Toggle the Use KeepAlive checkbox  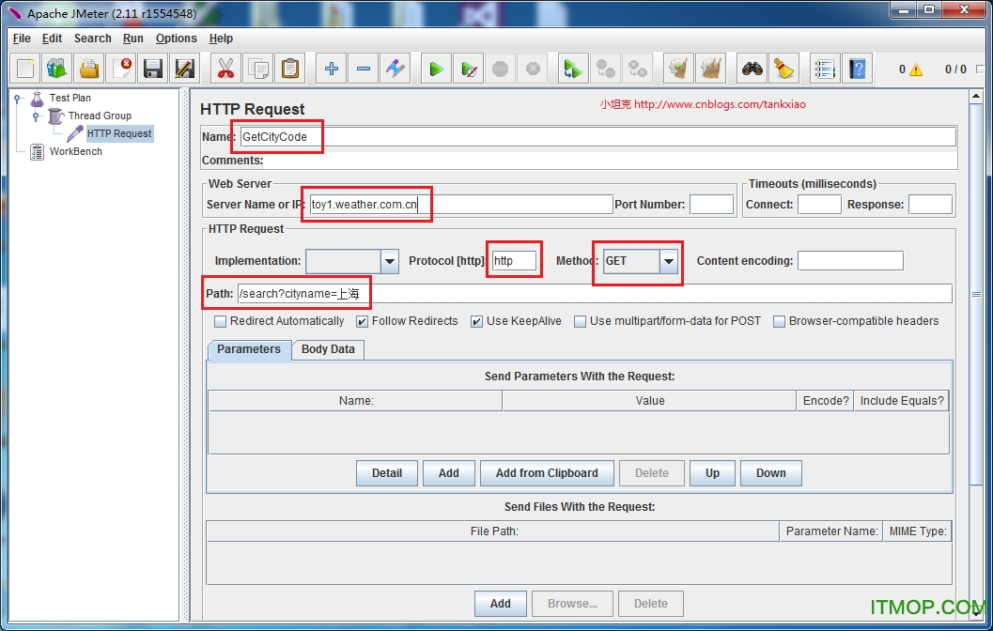click(x=477, y=321)
